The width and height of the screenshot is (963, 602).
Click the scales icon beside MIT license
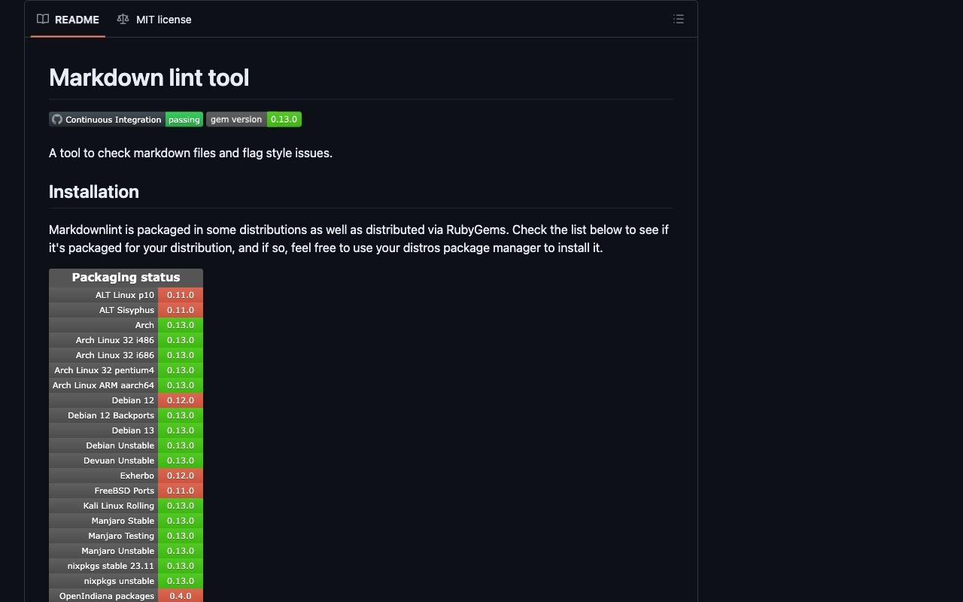pos(123,20)
